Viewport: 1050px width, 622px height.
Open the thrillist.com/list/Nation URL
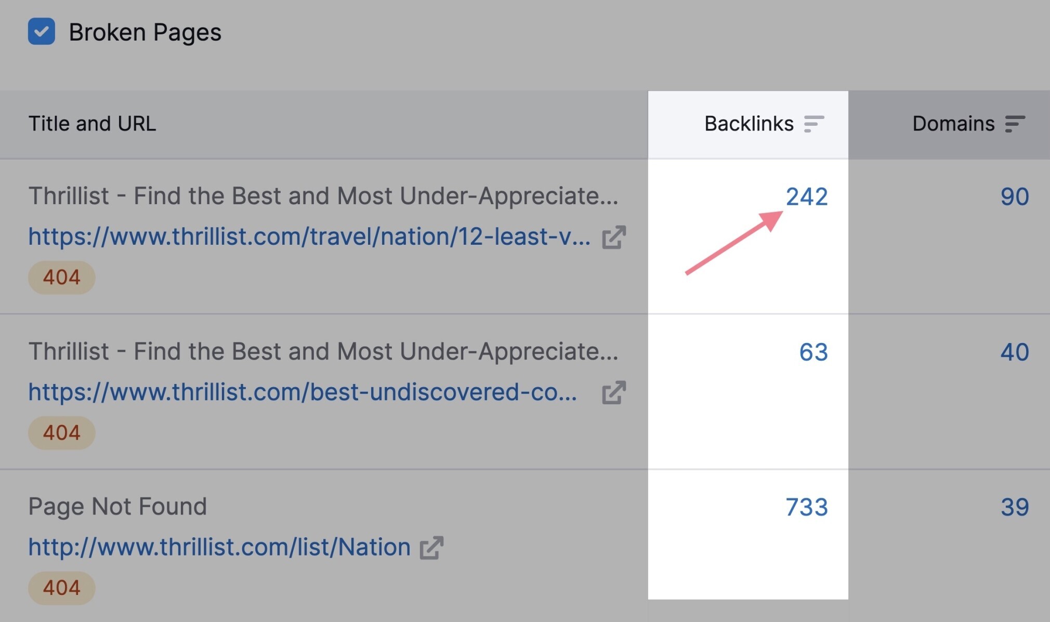219,547
